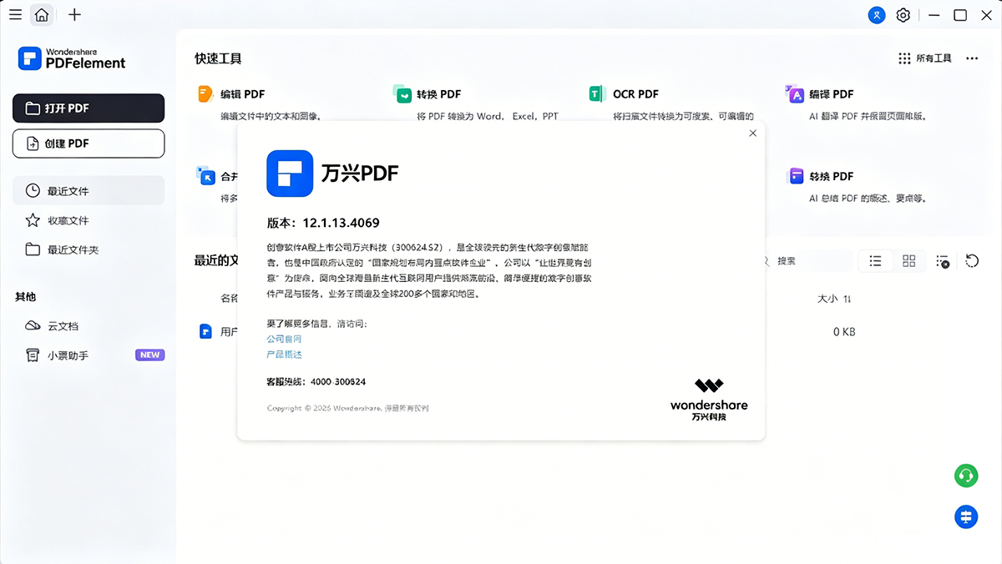The image size is (1002, 564).
Task: Click the PDF file icon in recent list
Action: (x=205, y=331)
